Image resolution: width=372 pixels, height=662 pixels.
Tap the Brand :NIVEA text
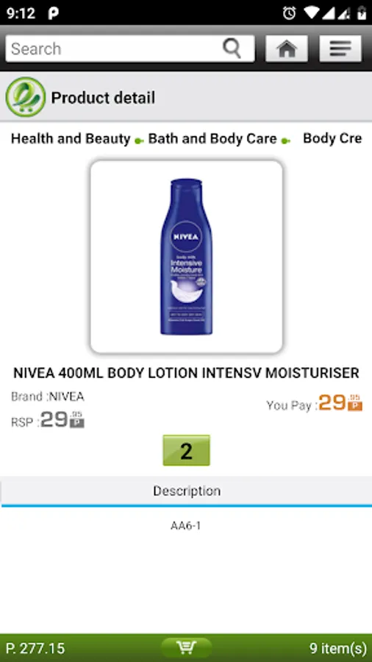(x=47, y=396)
